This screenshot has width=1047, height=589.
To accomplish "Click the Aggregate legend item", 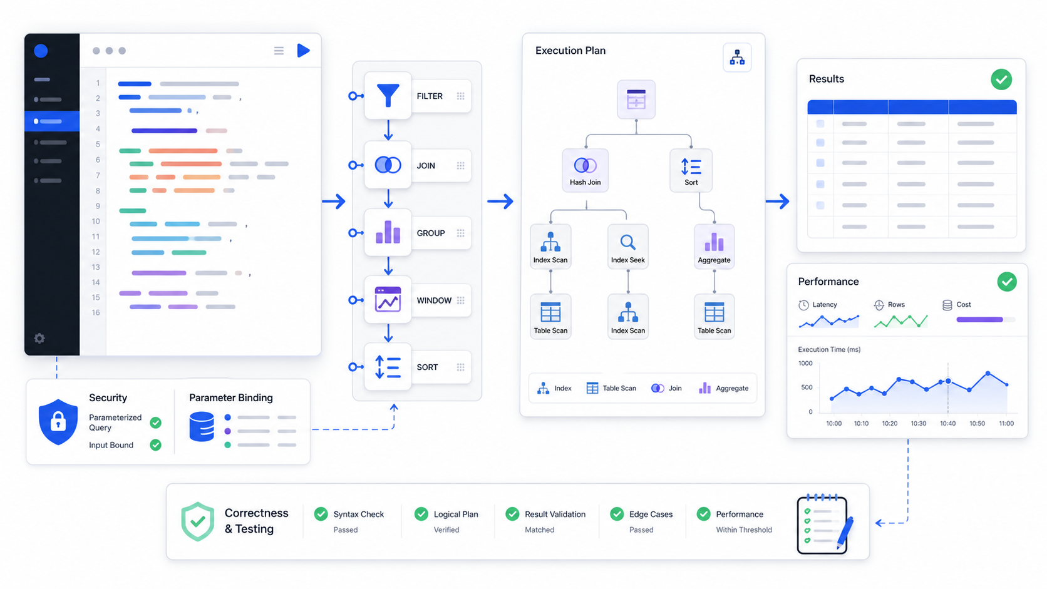I will (x=723, y=388).
